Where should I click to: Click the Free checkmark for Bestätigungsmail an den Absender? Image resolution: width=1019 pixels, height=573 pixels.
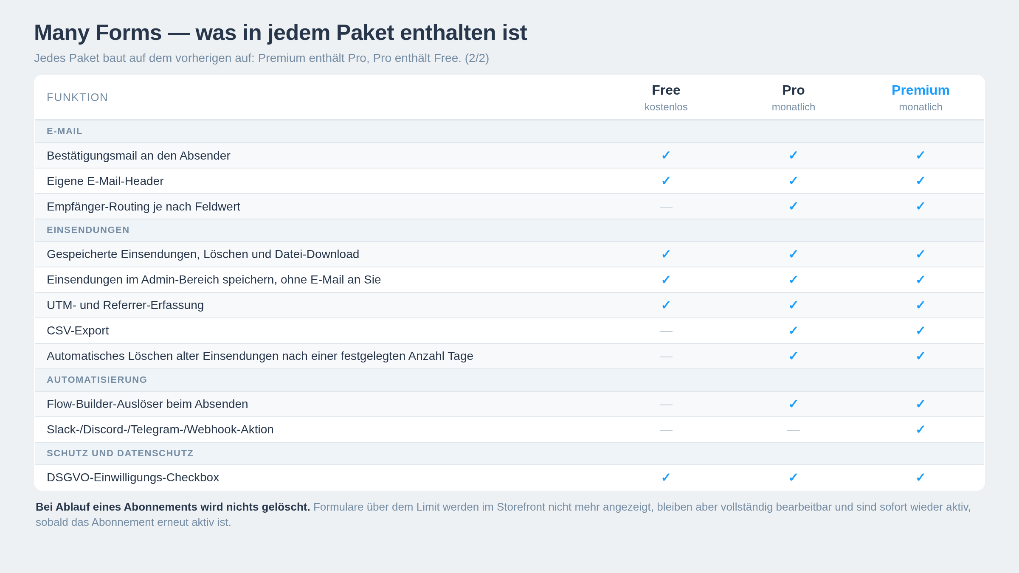(666, 155)
